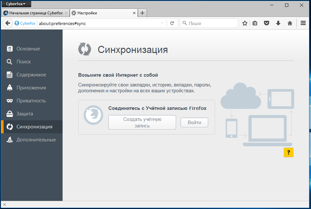
Task: Open the downloads arrow icon
Action: 278,23
